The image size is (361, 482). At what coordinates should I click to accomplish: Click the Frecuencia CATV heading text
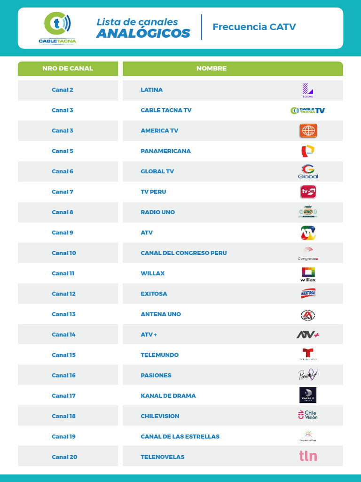(254, 27)
